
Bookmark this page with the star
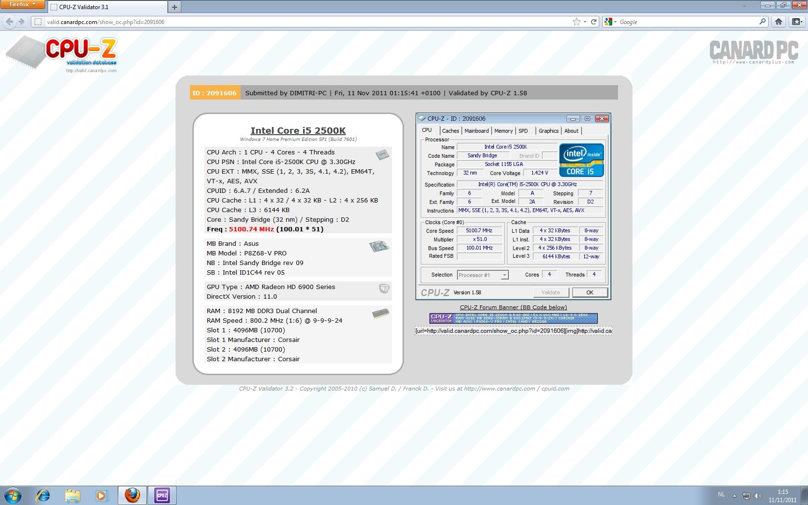click(x=576, y=22)
